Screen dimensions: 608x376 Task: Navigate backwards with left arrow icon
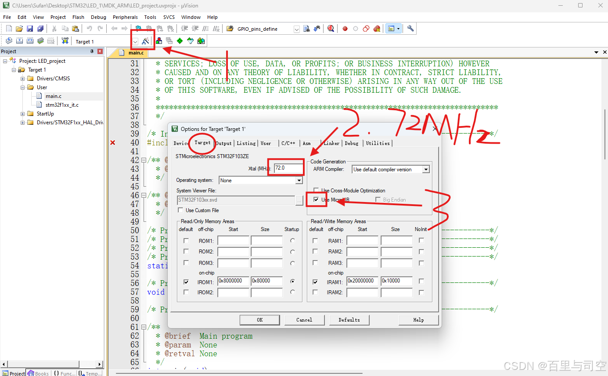tap(114, 29)
